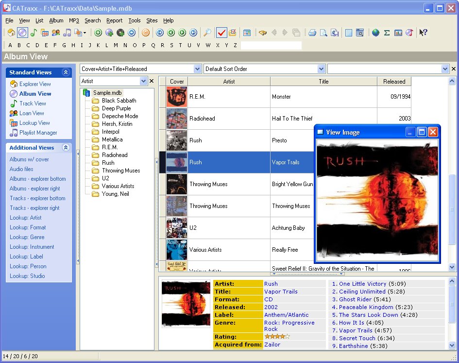Select the Young, Neil folder

(x=115, y=194)
